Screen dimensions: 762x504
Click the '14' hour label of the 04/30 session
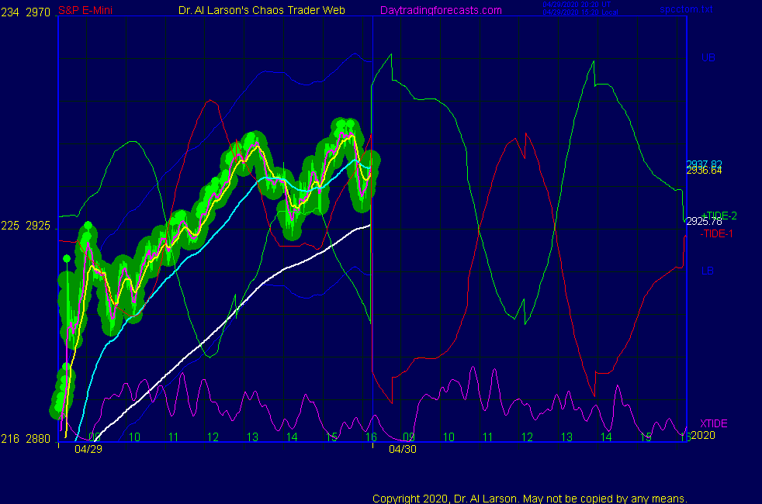tap(606, 437)
